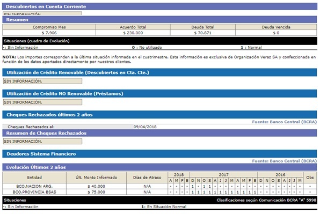Open Utilización de Crédito Renovable section header
Image resolution: width=320 pixels, height=214 pixels.
pos(159,72)
